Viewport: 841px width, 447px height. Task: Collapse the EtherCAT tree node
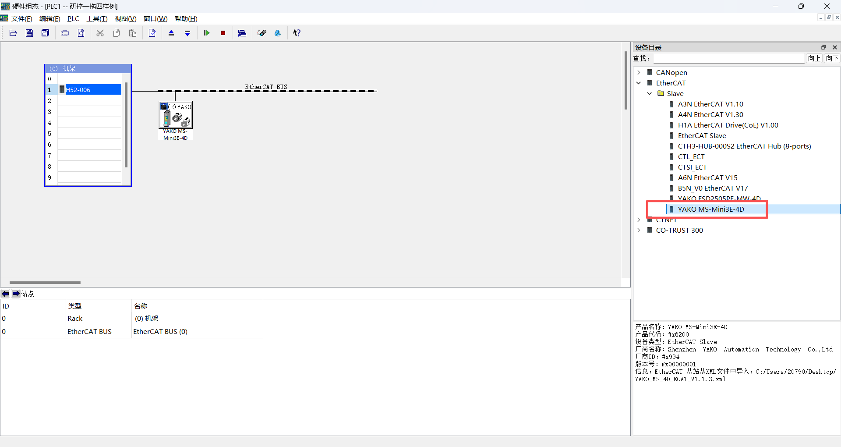[639, 83]
